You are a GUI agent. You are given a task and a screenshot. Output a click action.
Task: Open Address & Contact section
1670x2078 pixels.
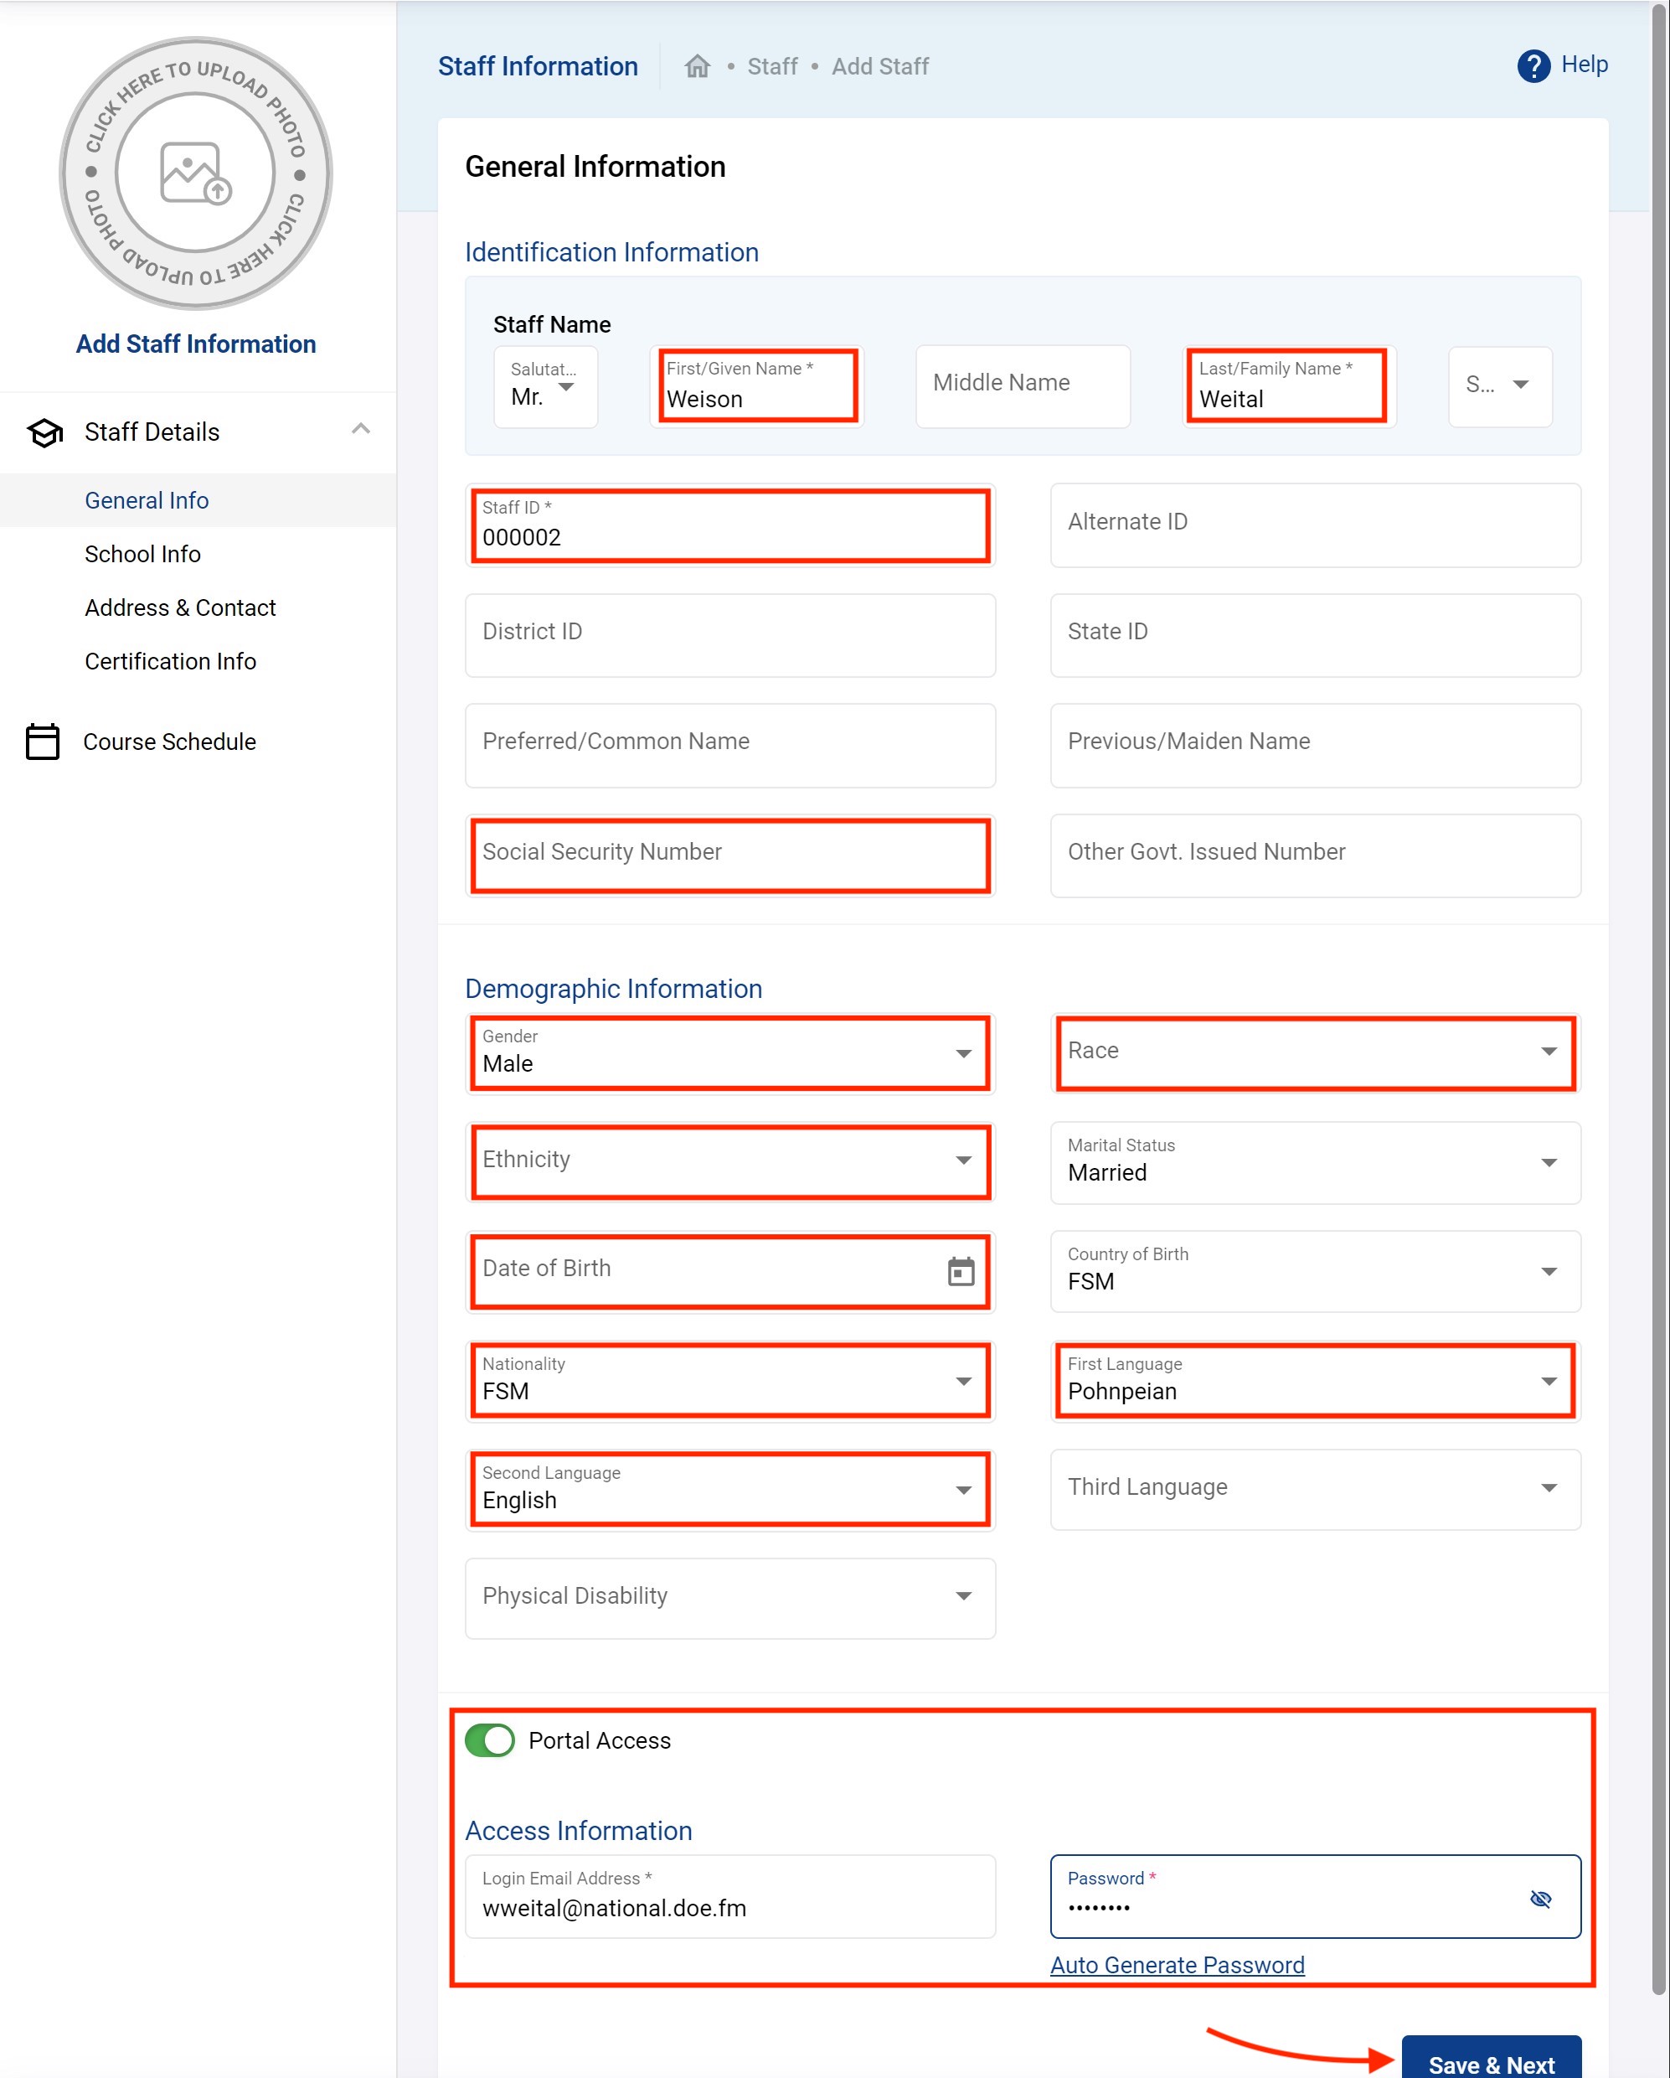pyautogui.click(x=180, y=607)
